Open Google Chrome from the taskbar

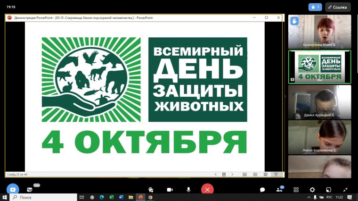pos(150,197)
